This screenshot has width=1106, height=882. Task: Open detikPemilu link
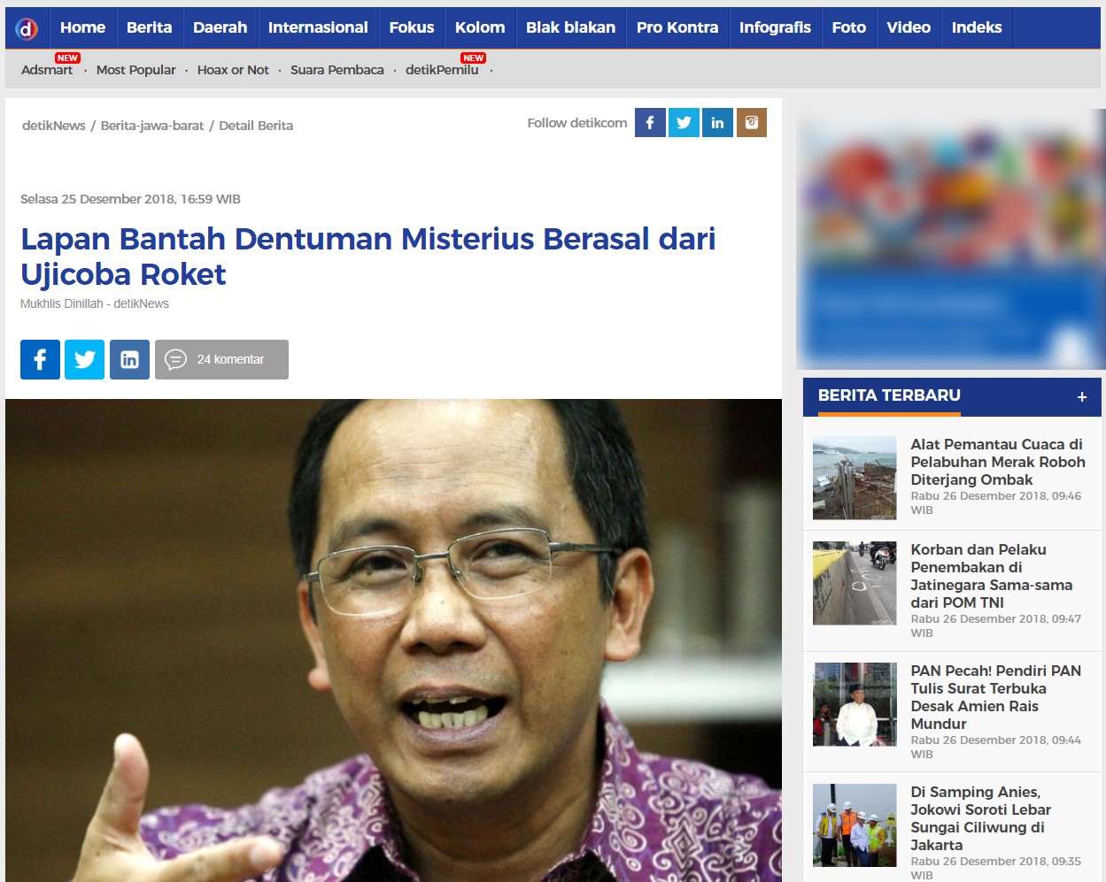coord(442,70)
